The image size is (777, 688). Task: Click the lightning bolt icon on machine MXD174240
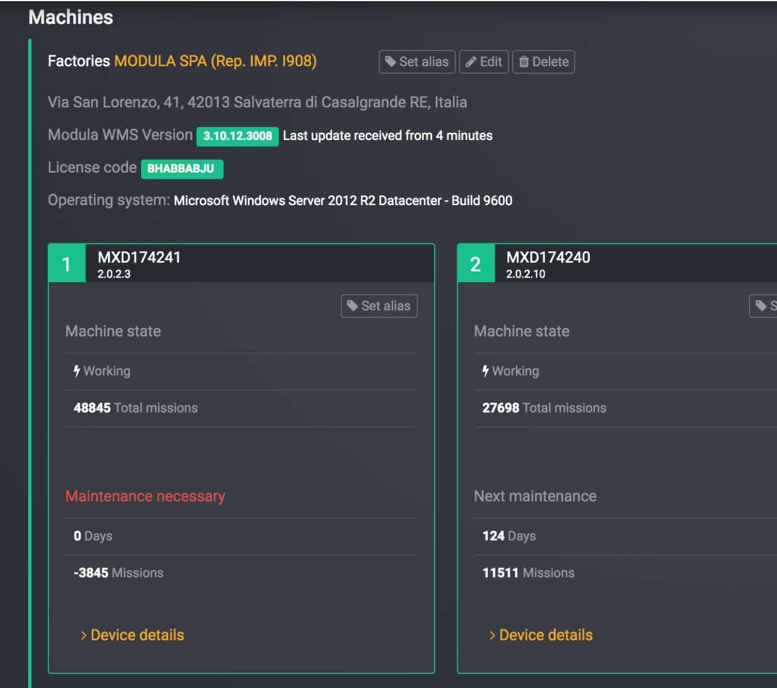click(x=485, y=371)
